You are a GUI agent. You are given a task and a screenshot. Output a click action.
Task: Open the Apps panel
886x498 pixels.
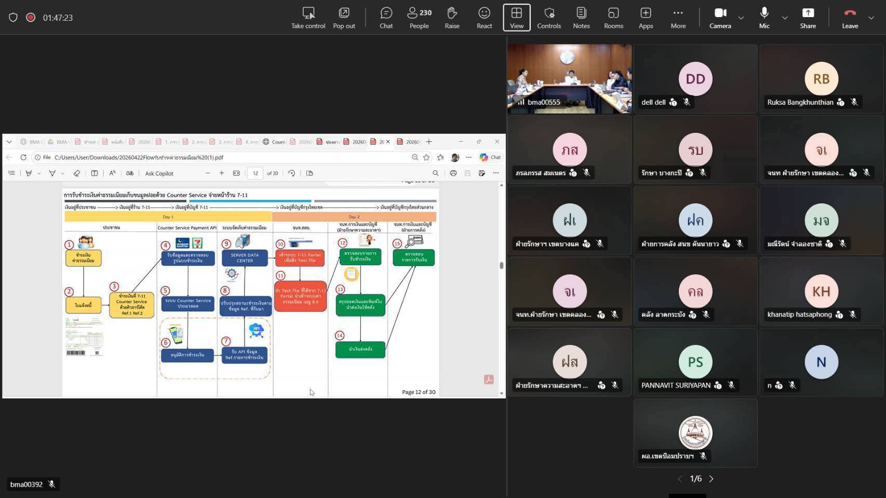coord(646,18)
